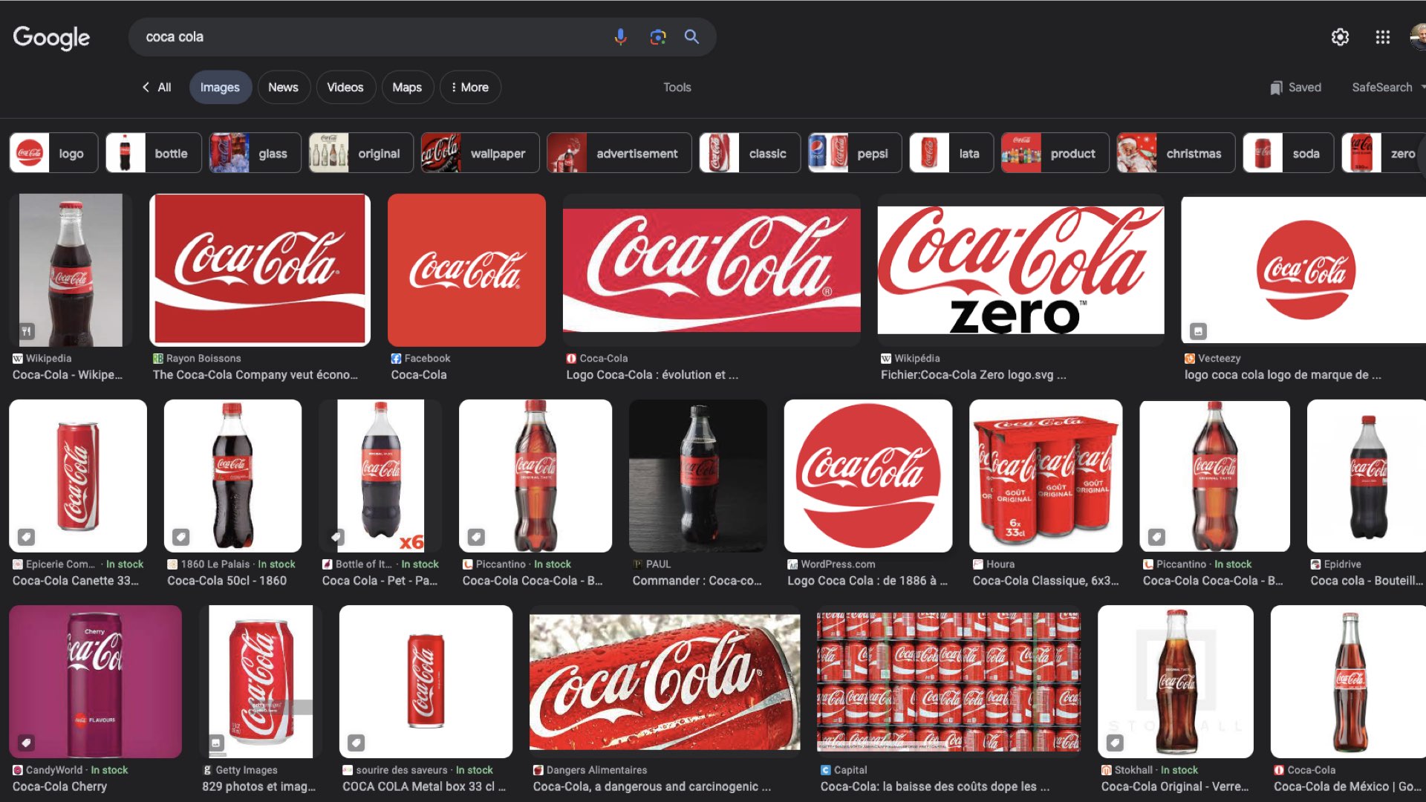Go to Google home via logo
Screen dimensions: 1426x802
[51, 37]
